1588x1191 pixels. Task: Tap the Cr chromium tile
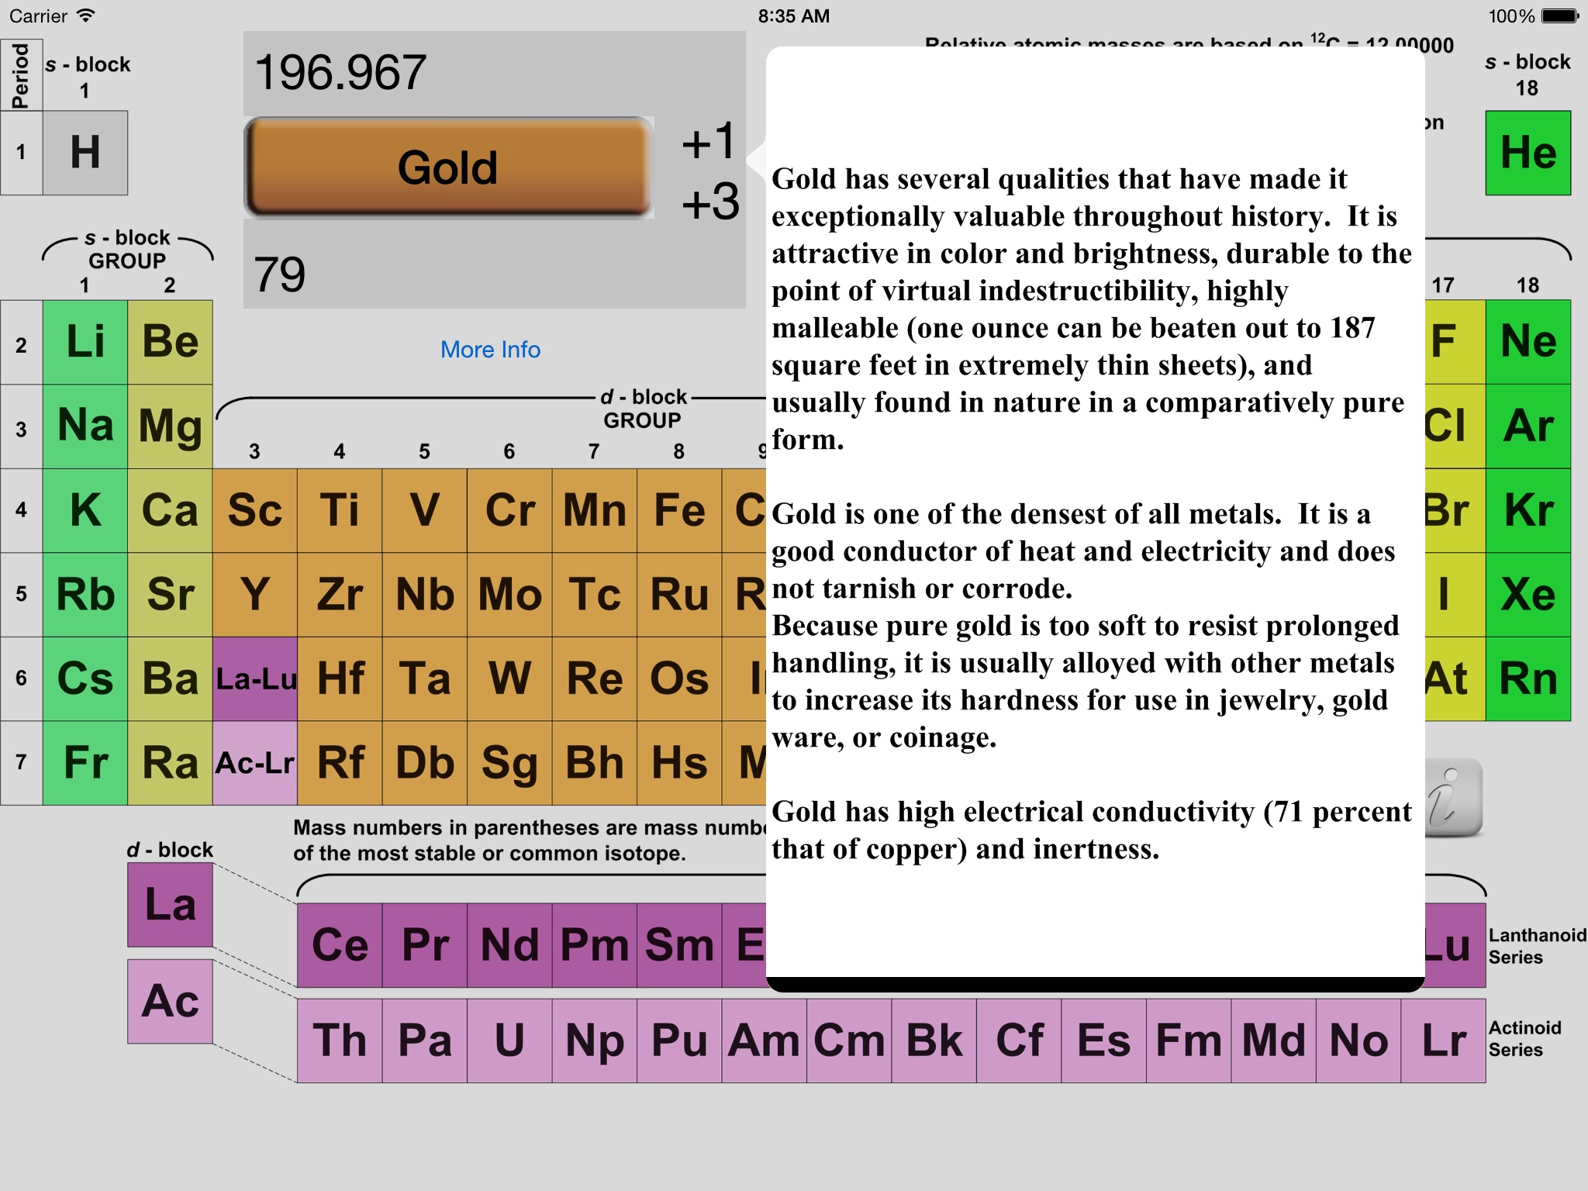click(x=509, y=510)
